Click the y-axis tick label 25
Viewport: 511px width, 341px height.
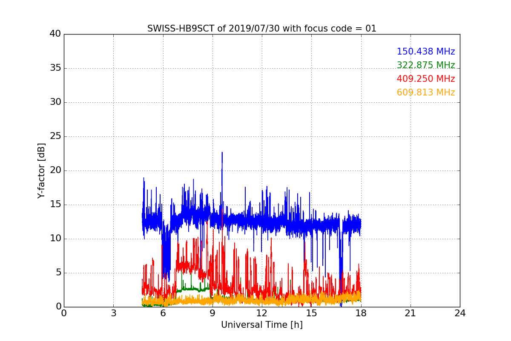click(55, 136)
